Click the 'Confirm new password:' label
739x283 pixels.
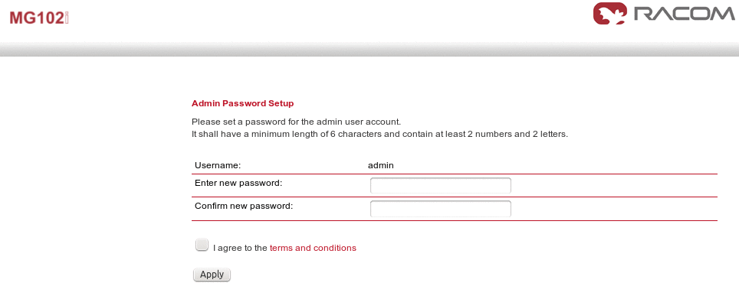pos(244,206)
